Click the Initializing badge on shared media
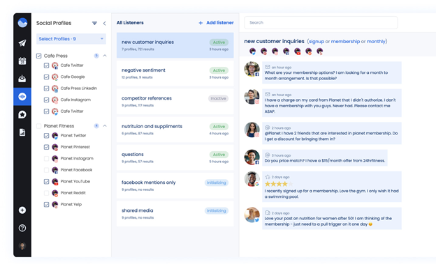436x264 pixels. coord(217,211)
